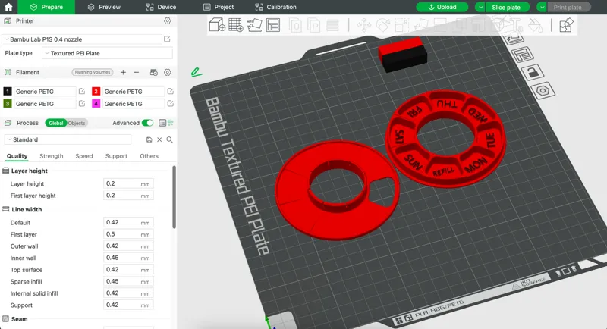The image size is (607, 329).
Task: Select the Global process mode
Action: 55,123
